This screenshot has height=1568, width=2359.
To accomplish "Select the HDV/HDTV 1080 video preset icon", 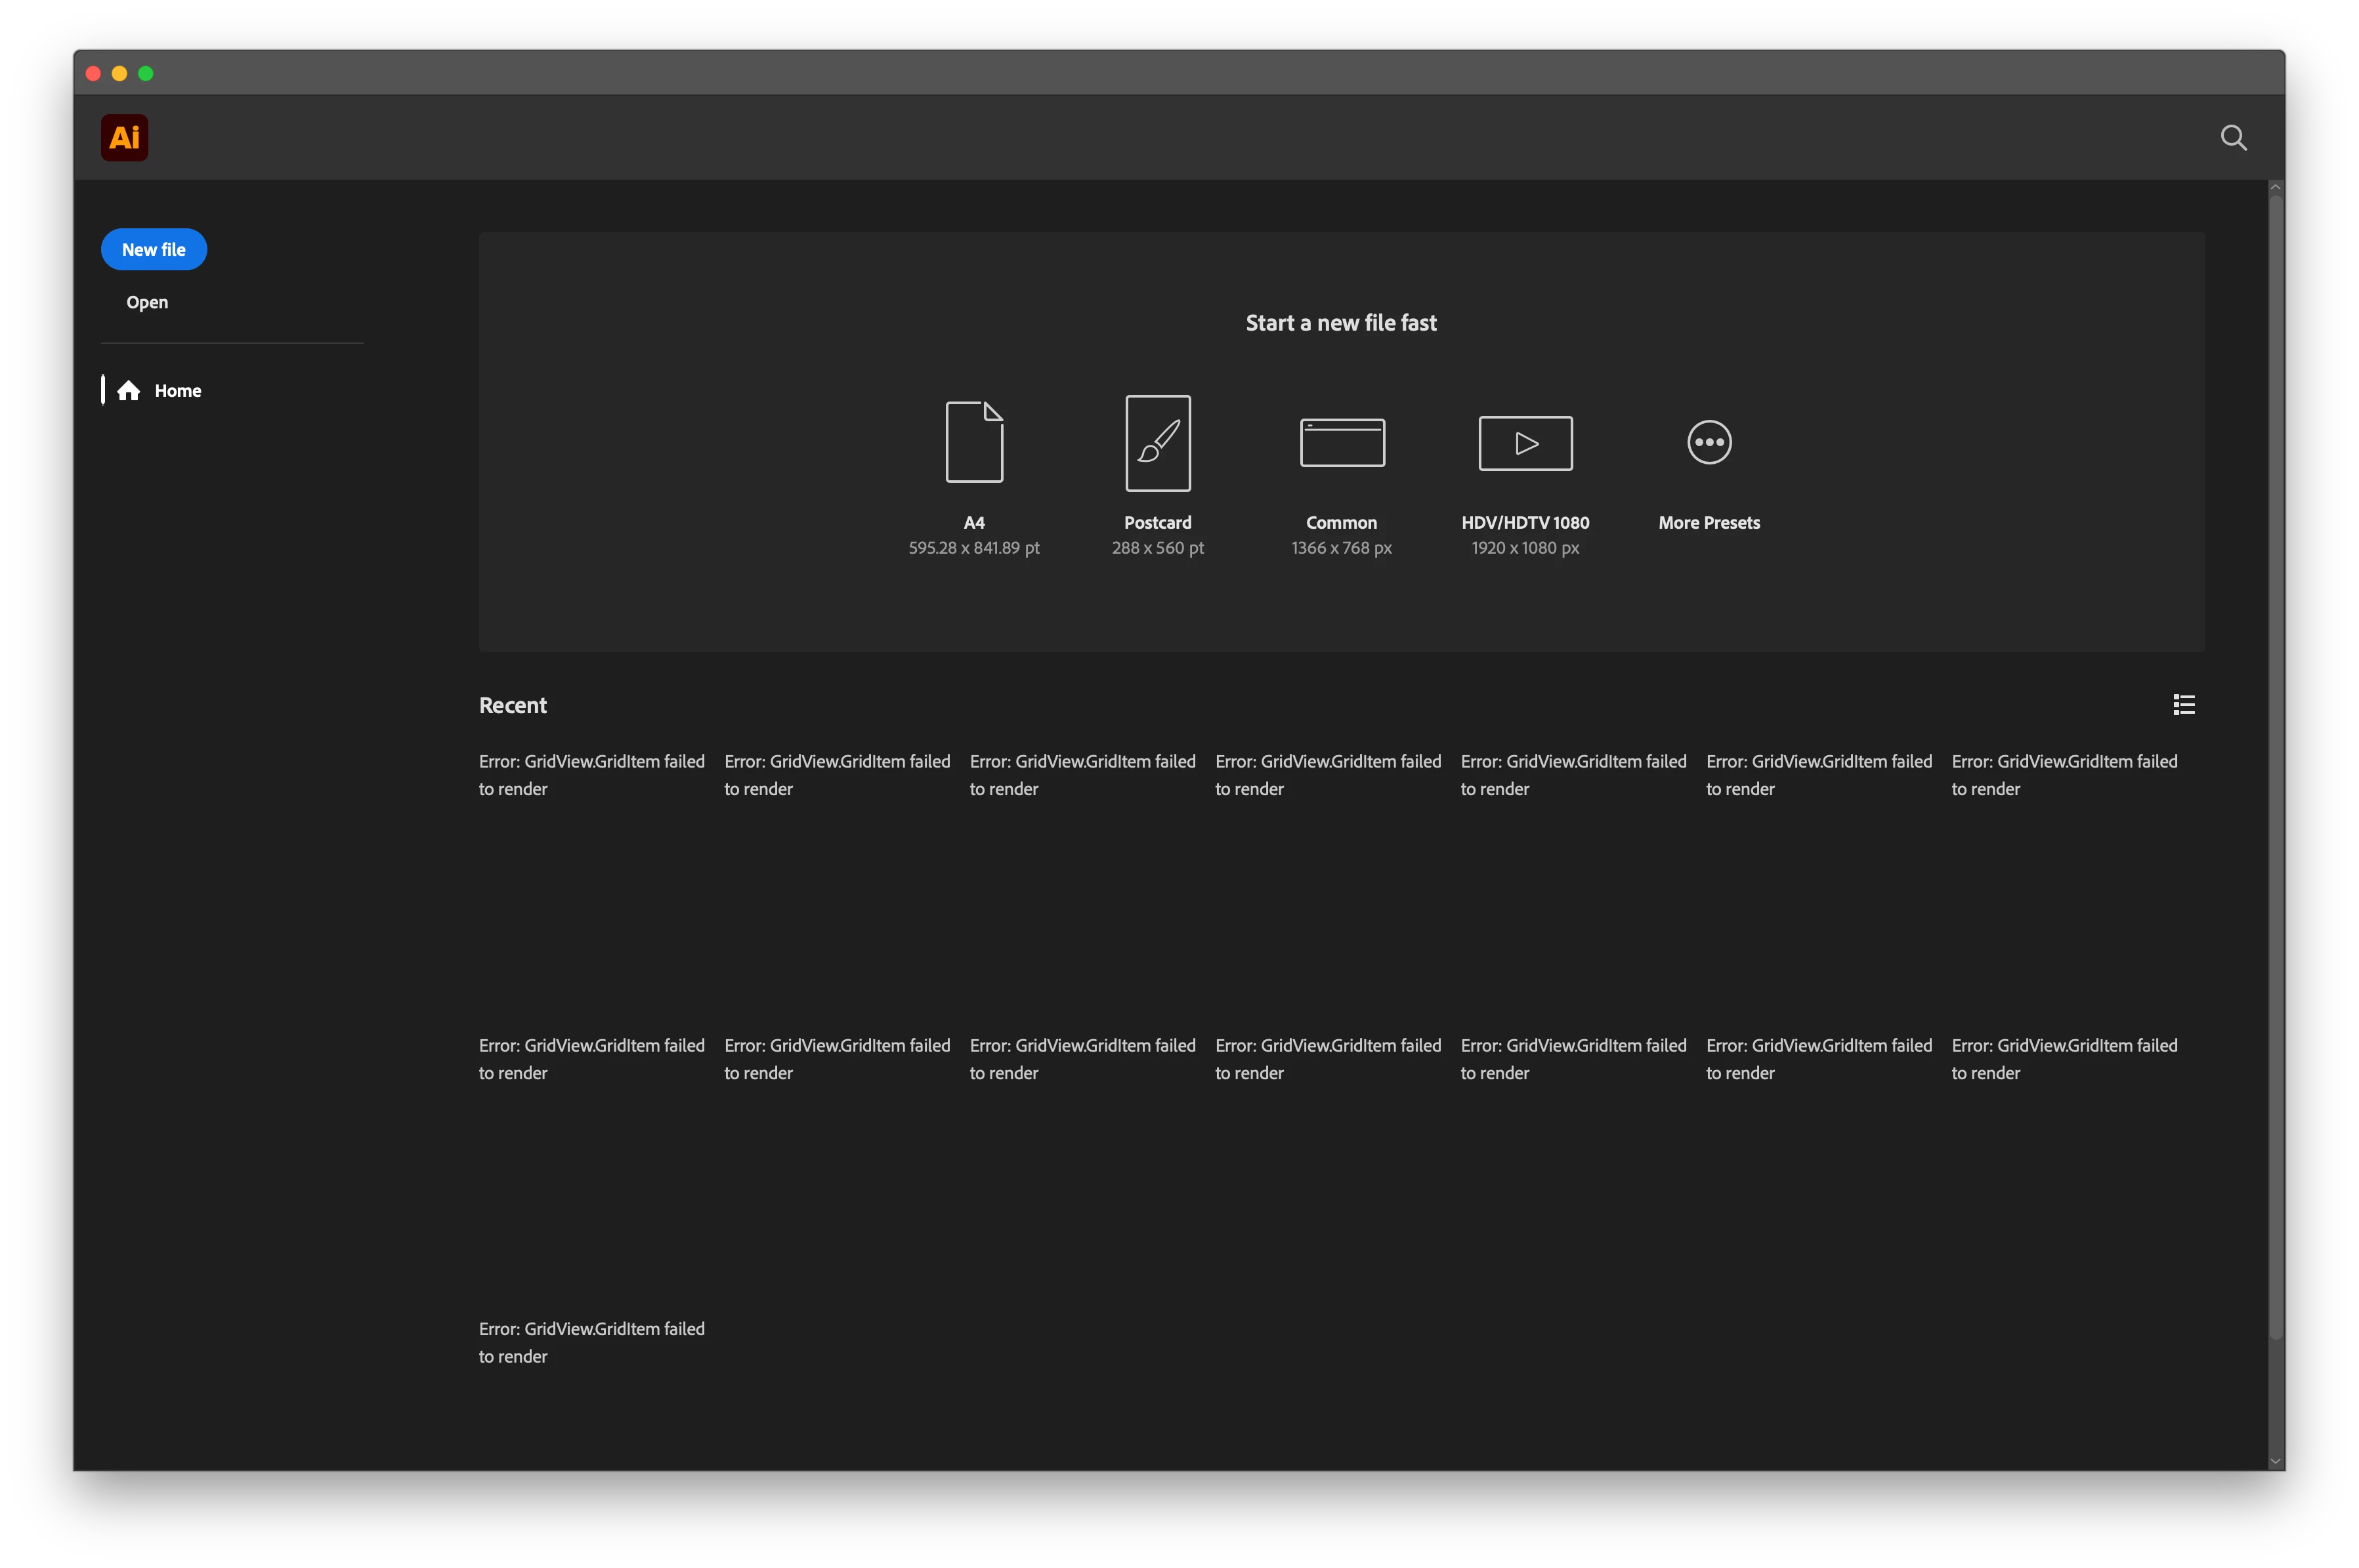I will coord(1525,443).
